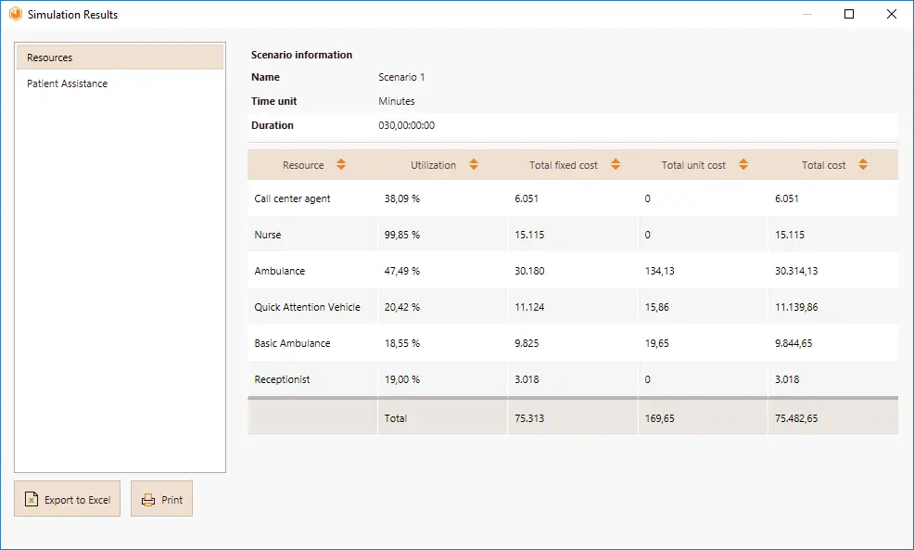Click sort arrows next to Total fixed cost
The image size is (914, 550).
click(616, 164)
